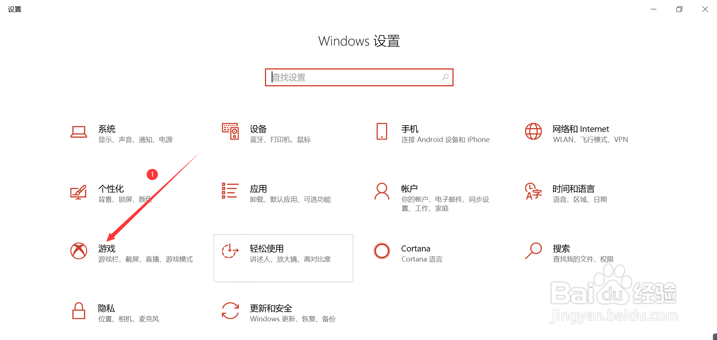The image size is (717, 340).
Task: Click the text 查找我的文件、权限
Action: 583,259
